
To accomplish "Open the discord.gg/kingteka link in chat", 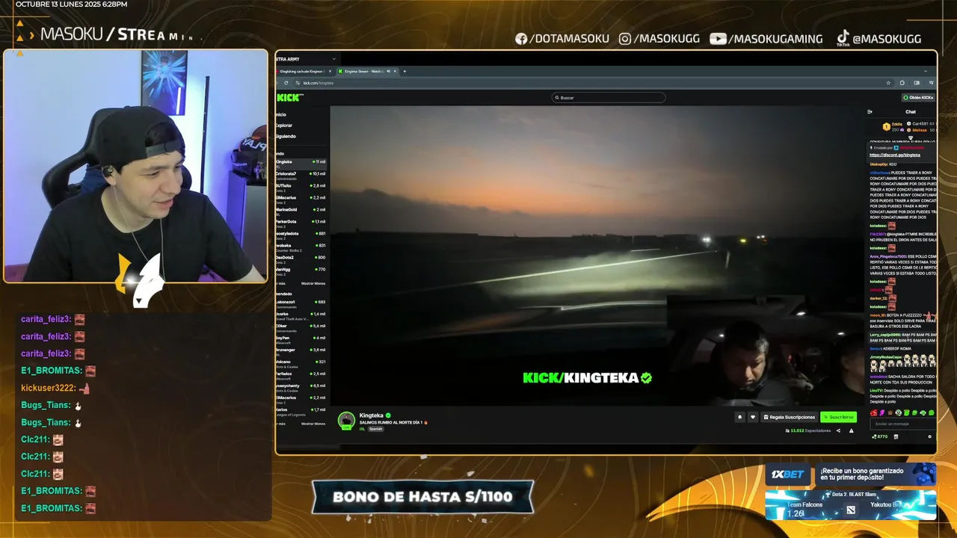I will pyautogui.click(x=895, y=155).
